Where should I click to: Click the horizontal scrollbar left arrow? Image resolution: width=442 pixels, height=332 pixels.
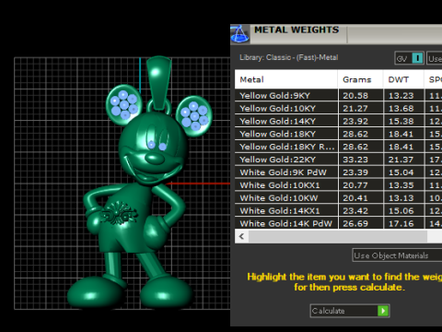coord(242,236)
